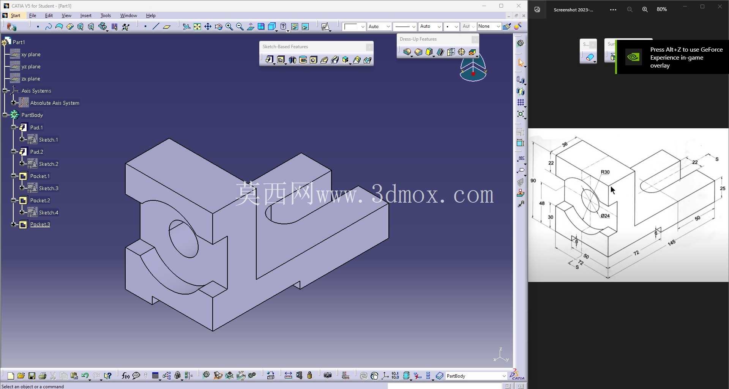This screenshot has width=729, height=389.
Task: Select Sketch.4 in the specification tree
Action: pyautogui.click(x=49, y=213)
